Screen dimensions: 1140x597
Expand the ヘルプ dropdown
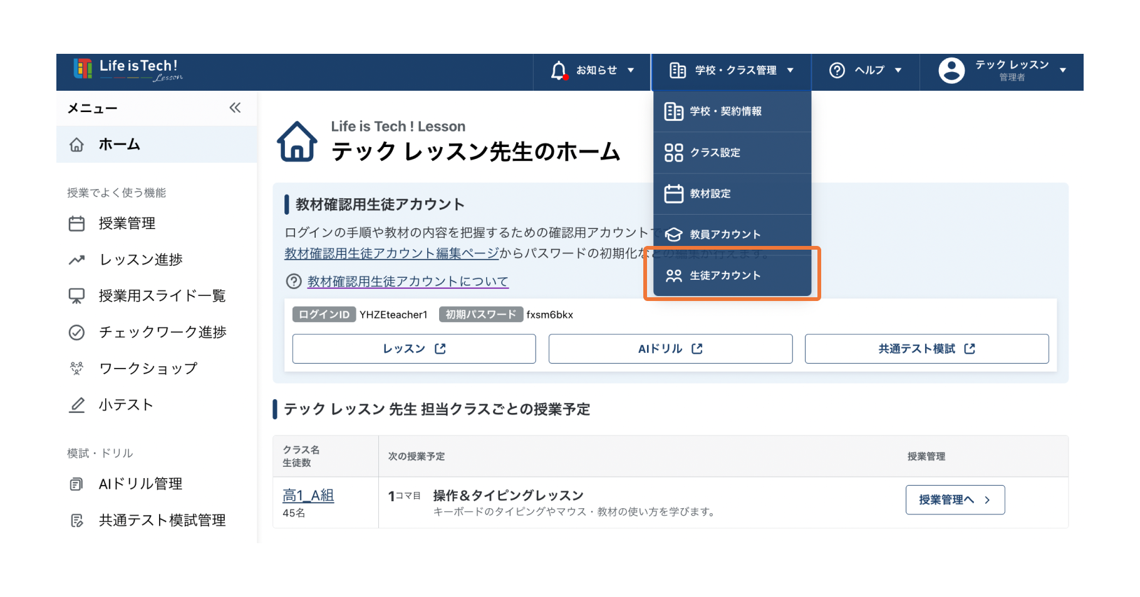898,71
